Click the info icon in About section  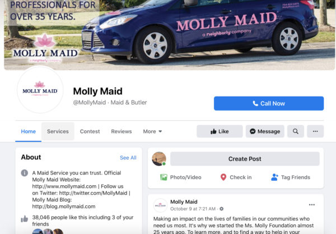click(x=25, y=173)
